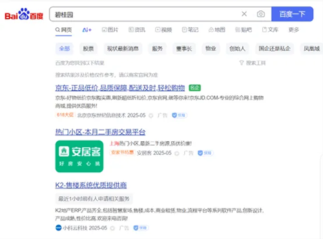
Task: Select the 创始人 filter chip
Action: point(238,49)
